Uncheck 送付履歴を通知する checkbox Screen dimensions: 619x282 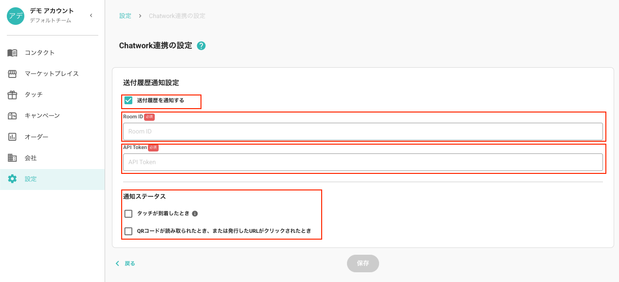[128, 100]
